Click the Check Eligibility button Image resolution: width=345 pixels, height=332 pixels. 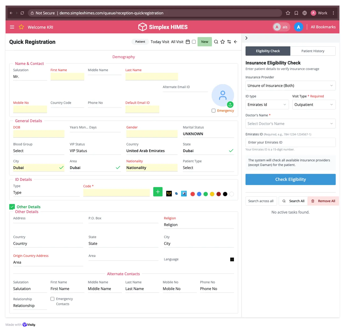[291, 179]
